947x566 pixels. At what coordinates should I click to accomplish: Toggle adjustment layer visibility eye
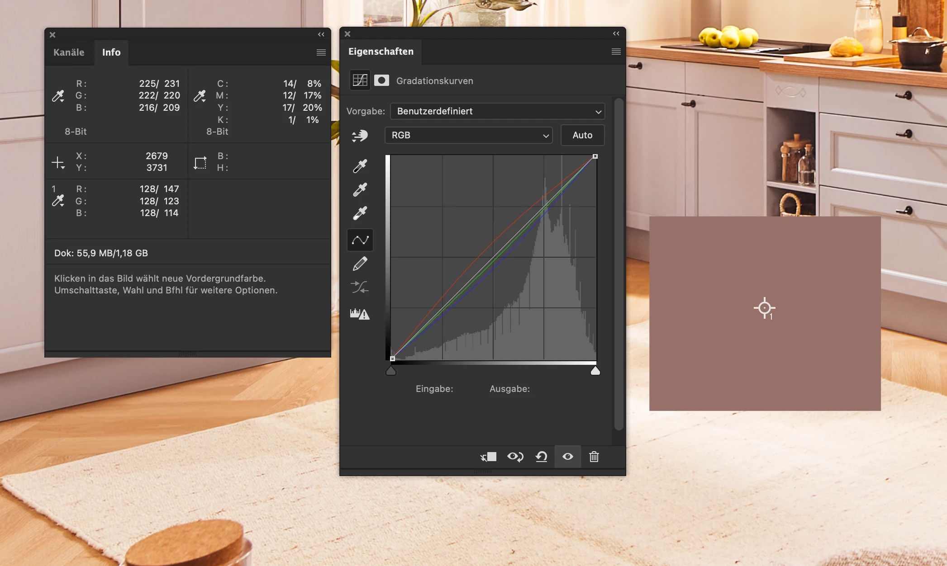(567, 457)
